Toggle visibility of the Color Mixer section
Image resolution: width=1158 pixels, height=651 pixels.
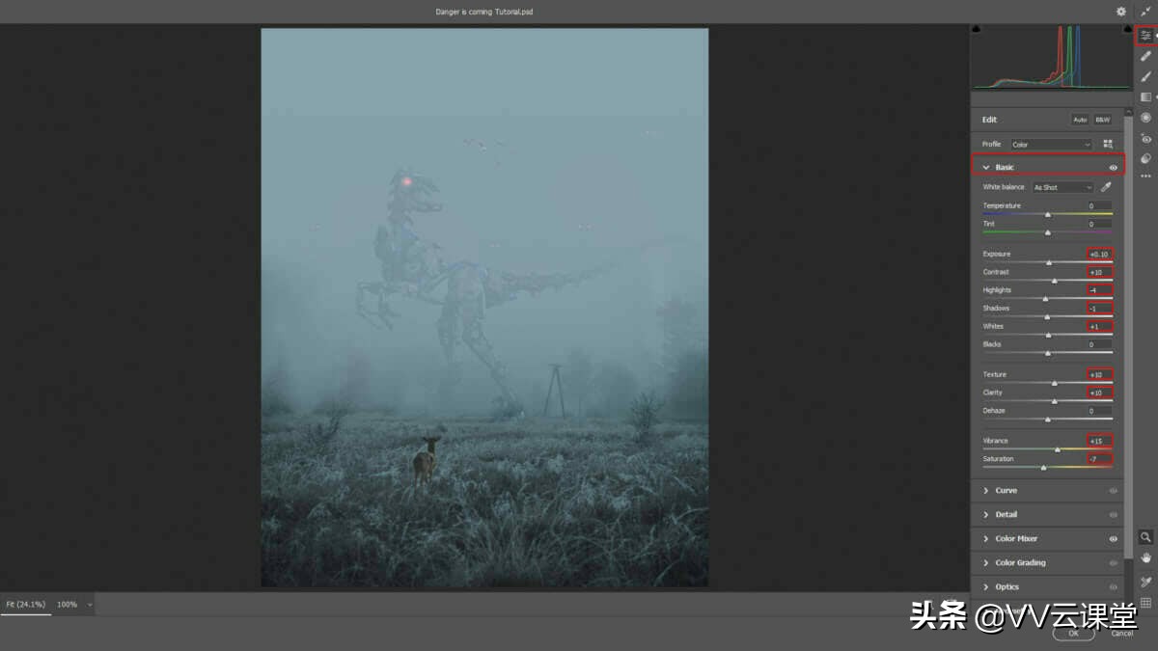1115,538
